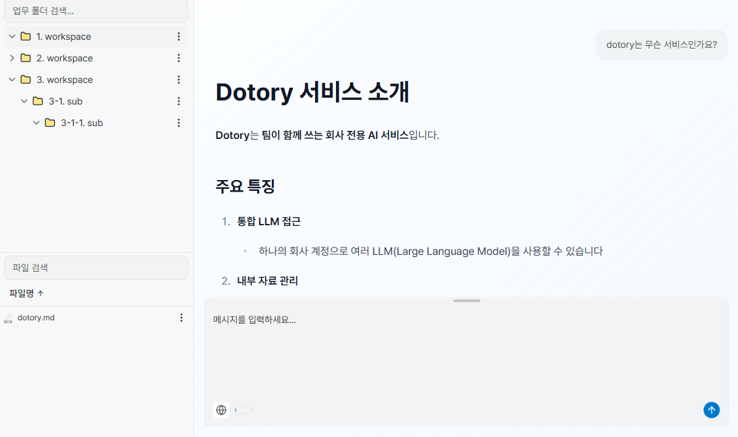This screenshot has width=738, height=437.
Task: Select the 1. workspace folder label
Action: pyautogui.click(x=63, y=36)
